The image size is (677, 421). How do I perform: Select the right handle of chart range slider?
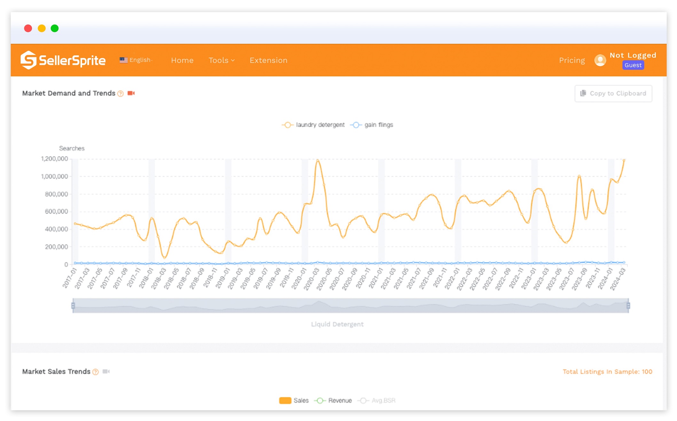coord(628,306)
